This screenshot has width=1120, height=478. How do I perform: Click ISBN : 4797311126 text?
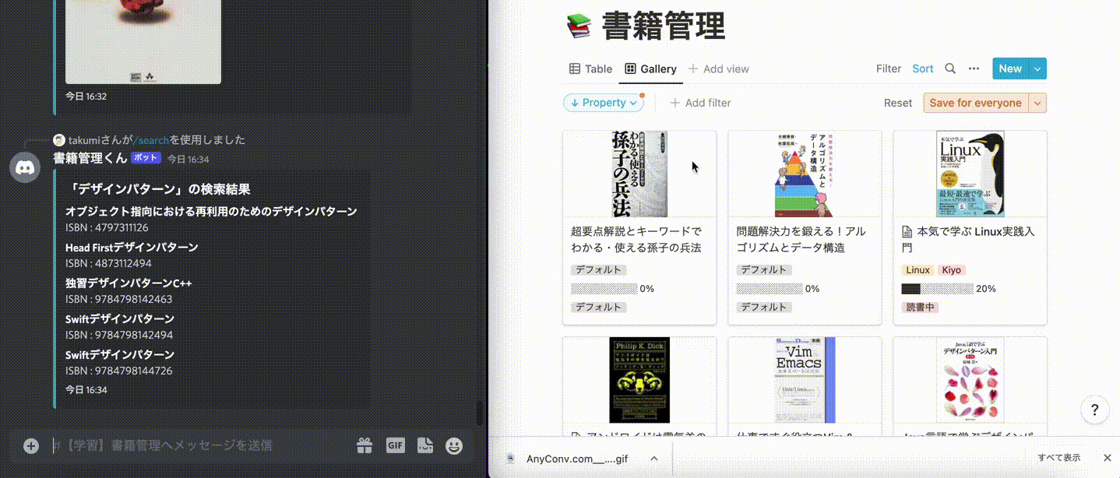click(x=107, y=228)
